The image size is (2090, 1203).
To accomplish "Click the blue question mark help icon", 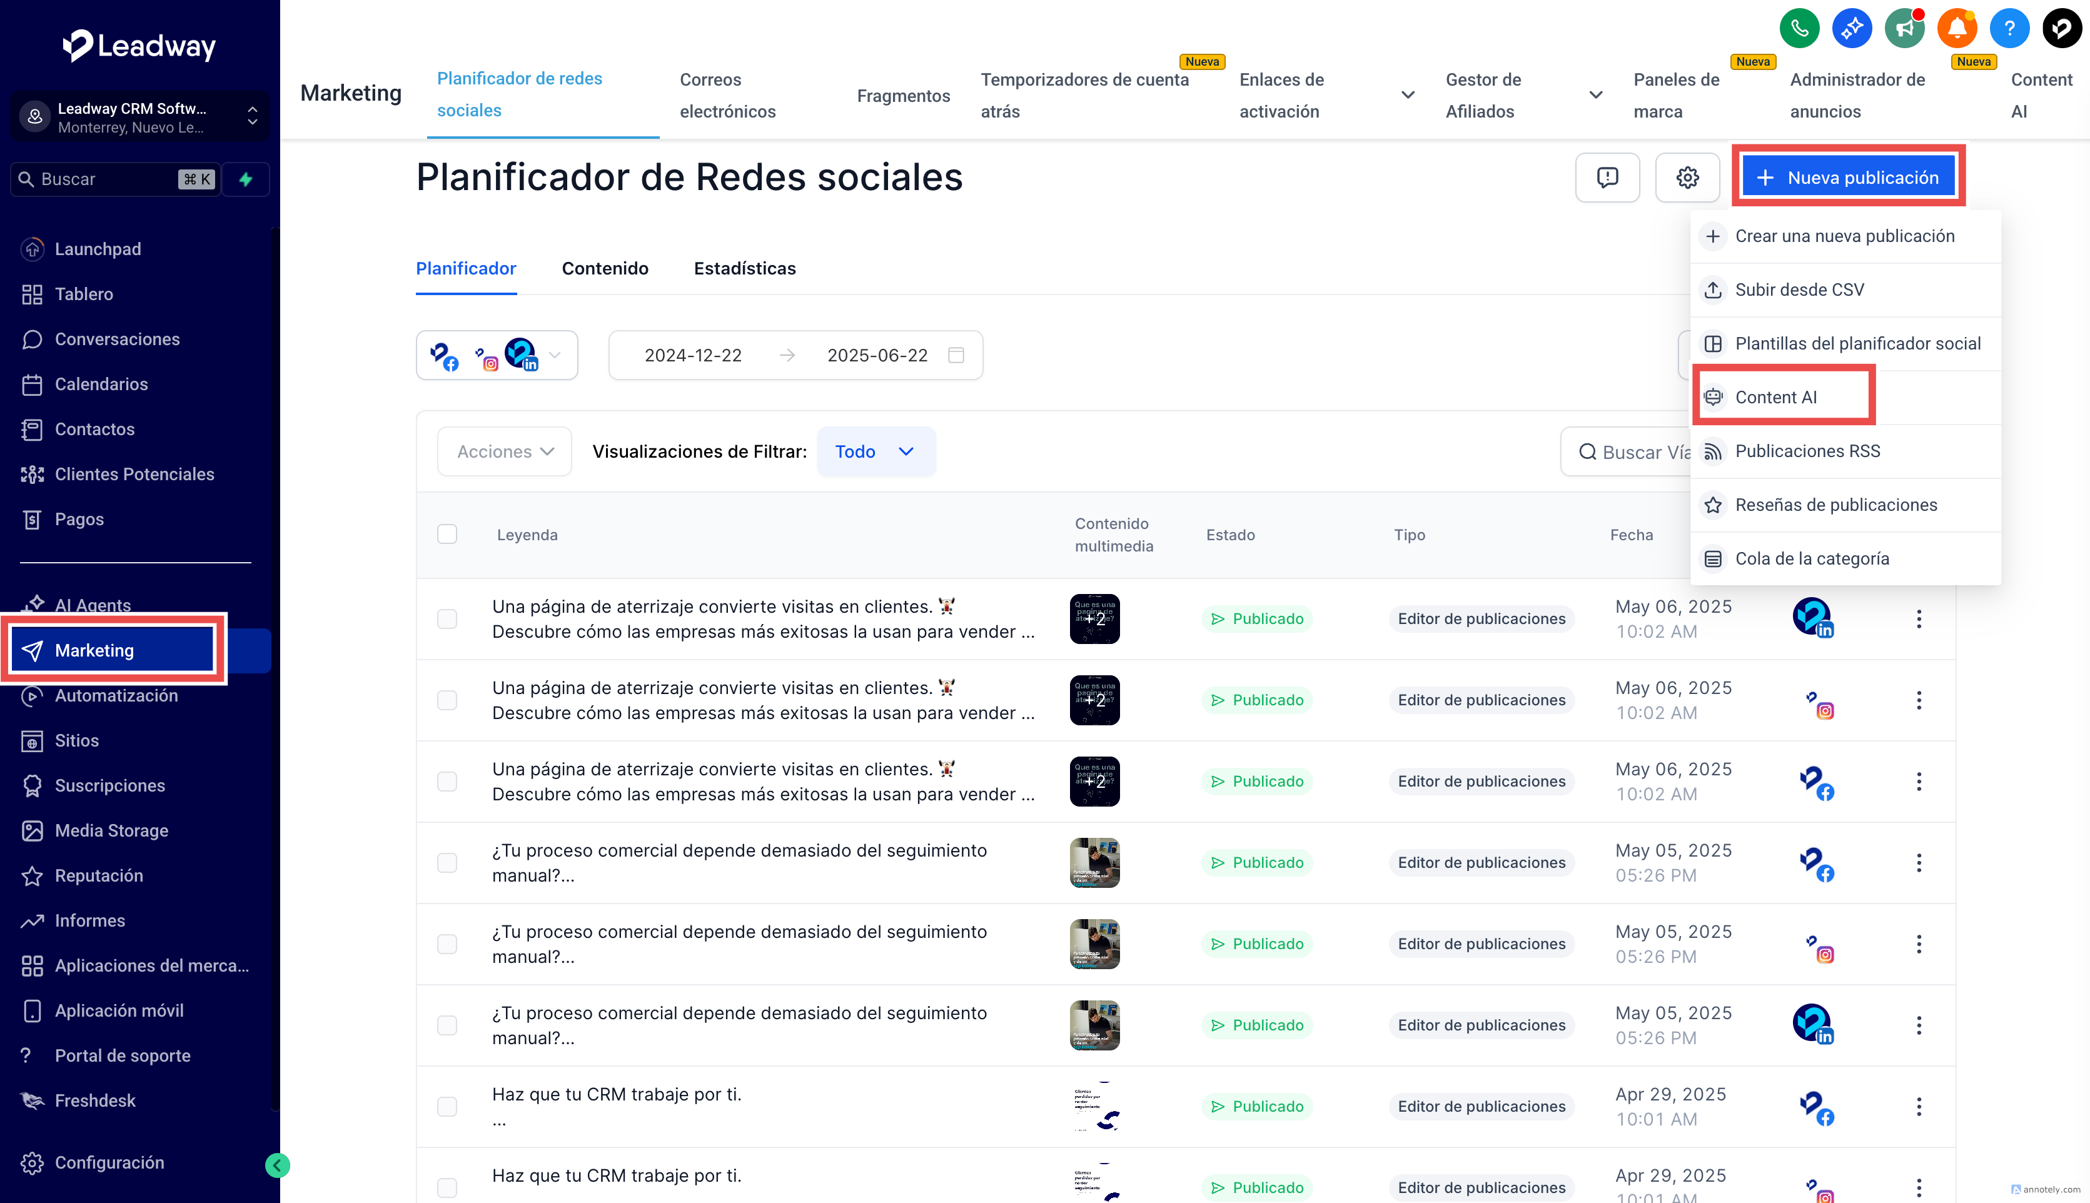I will pos(2009,29).
